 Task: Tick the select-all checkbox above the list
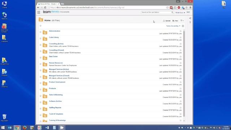pos(40,26)
